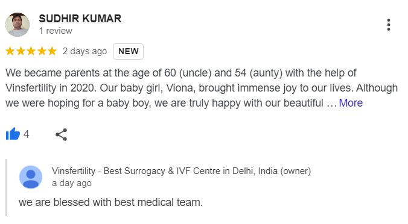408x224 pixels.
Task: Click the fourth gold rating star
Action: [42, 51]
